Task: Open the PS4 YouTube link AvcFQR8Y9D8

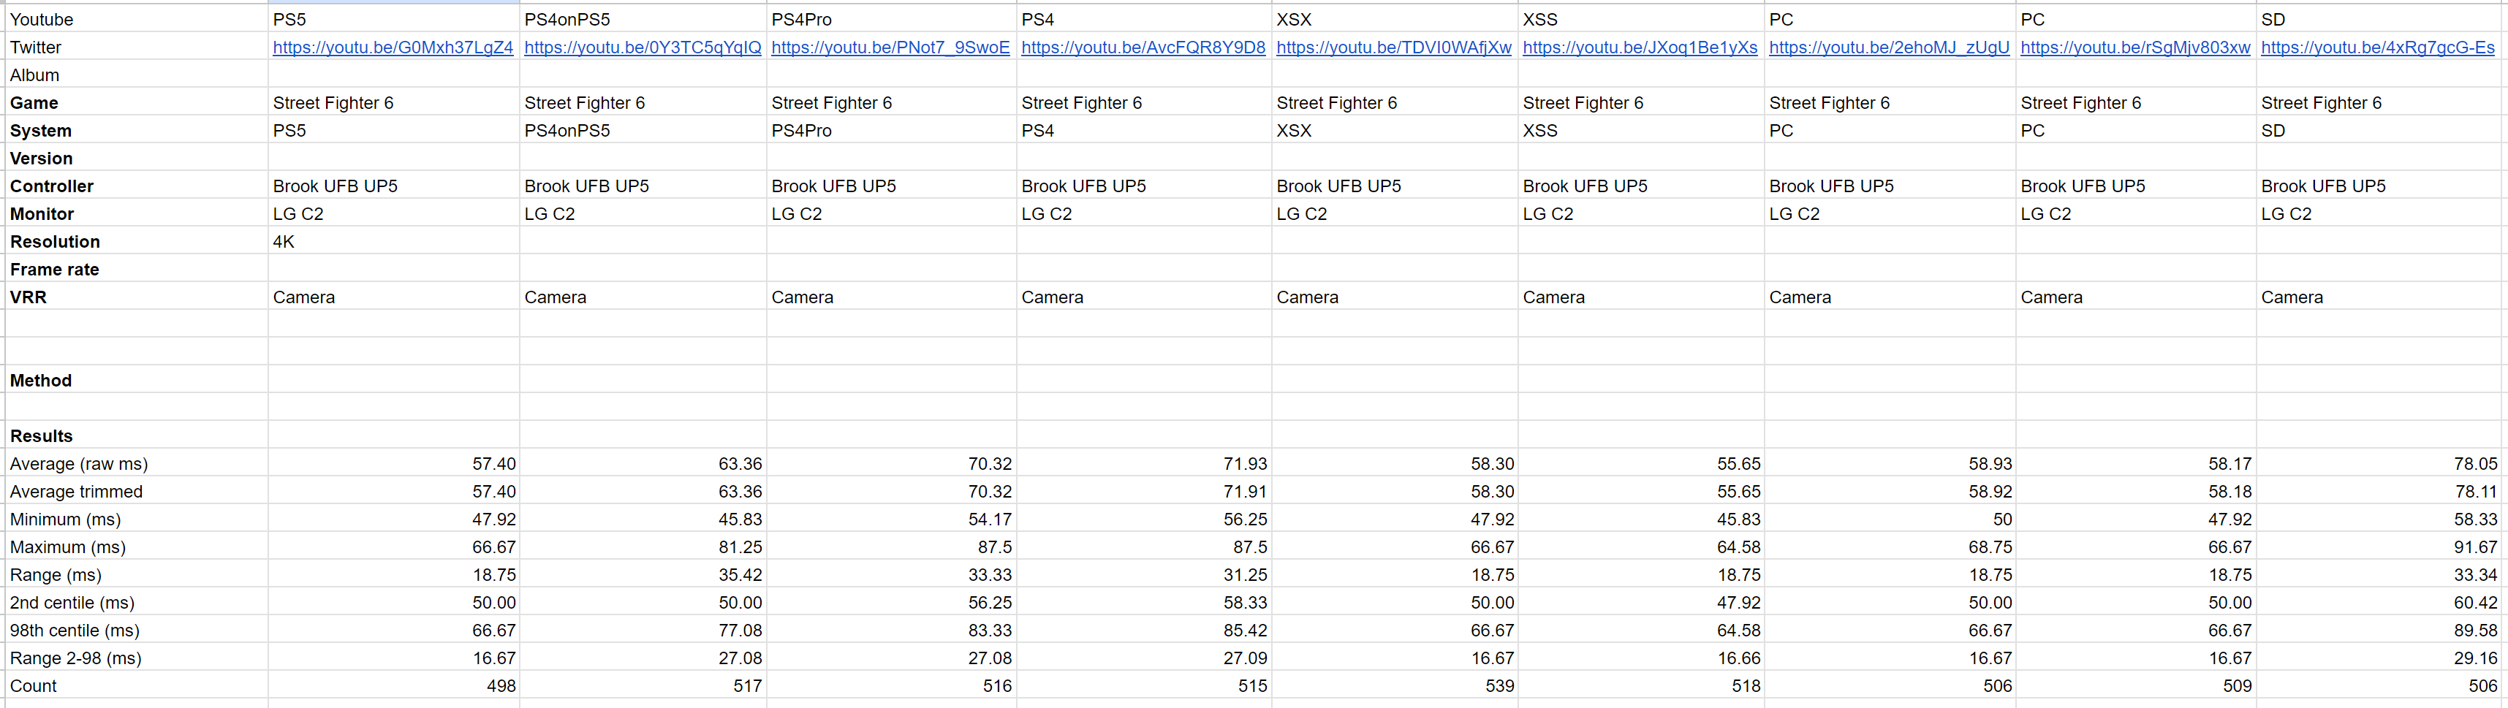Action: click(1143, 47)
